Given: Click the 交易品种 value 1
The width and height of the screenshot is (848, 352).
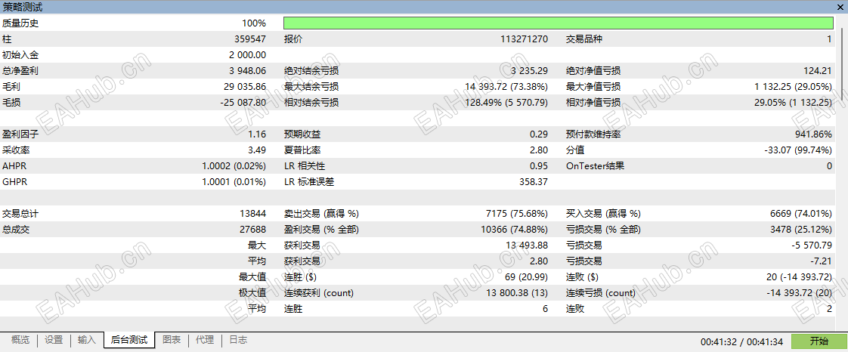Looking at the screenshot, I should click(830, 39).
